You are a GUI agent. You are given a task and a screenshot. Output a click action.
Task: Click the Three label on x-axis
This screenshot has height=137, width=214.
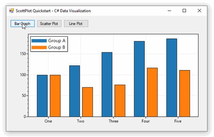[x=113, y=121]
